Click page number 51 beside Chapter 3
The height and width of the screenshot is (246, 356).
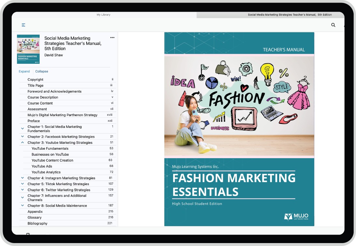[x=112, y=142]
